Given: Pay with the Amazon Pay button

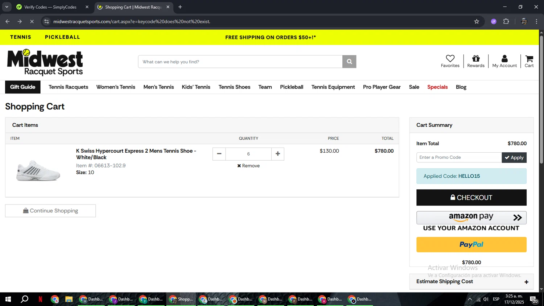Looking at the screenshot, I should click(x=471, y=218).
